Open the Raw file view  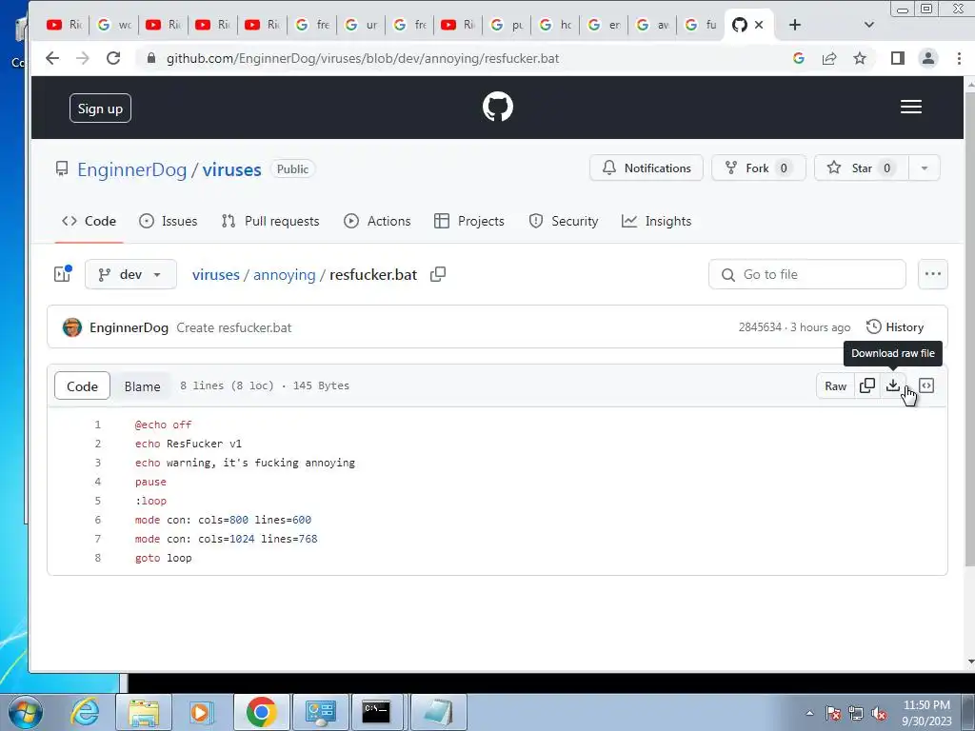click(x=836, y=386)
